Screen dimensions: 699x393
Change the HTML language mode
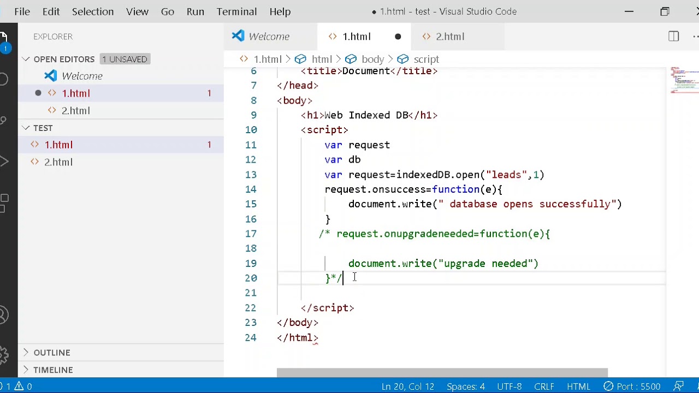578,386
